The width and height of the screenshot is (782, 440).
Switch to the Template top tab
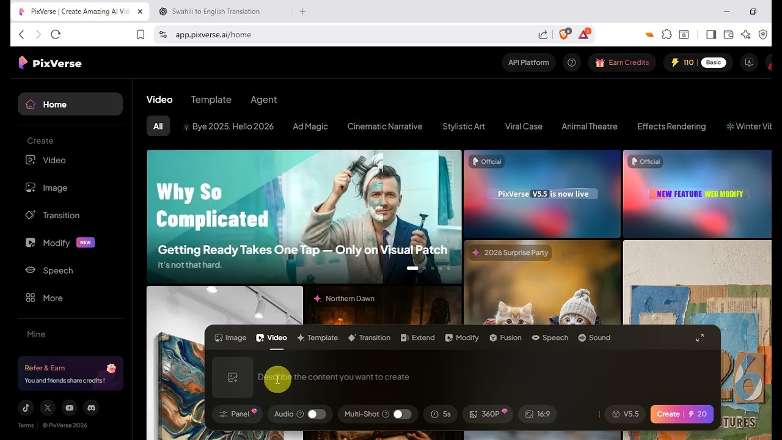point(211,100)
